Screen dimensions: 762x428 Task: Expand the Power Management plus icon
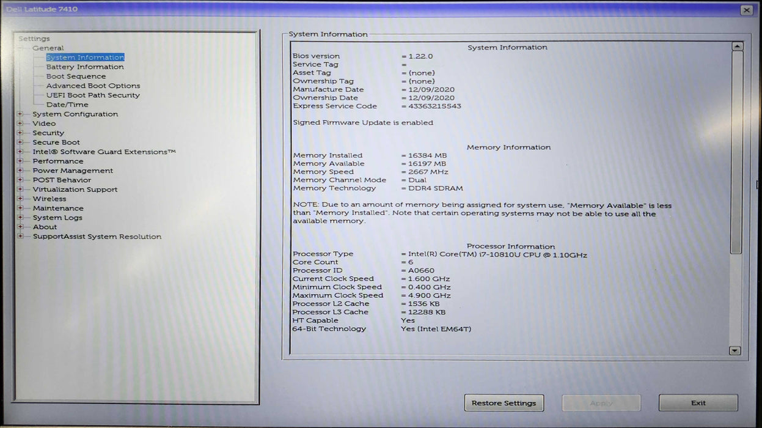20,171
